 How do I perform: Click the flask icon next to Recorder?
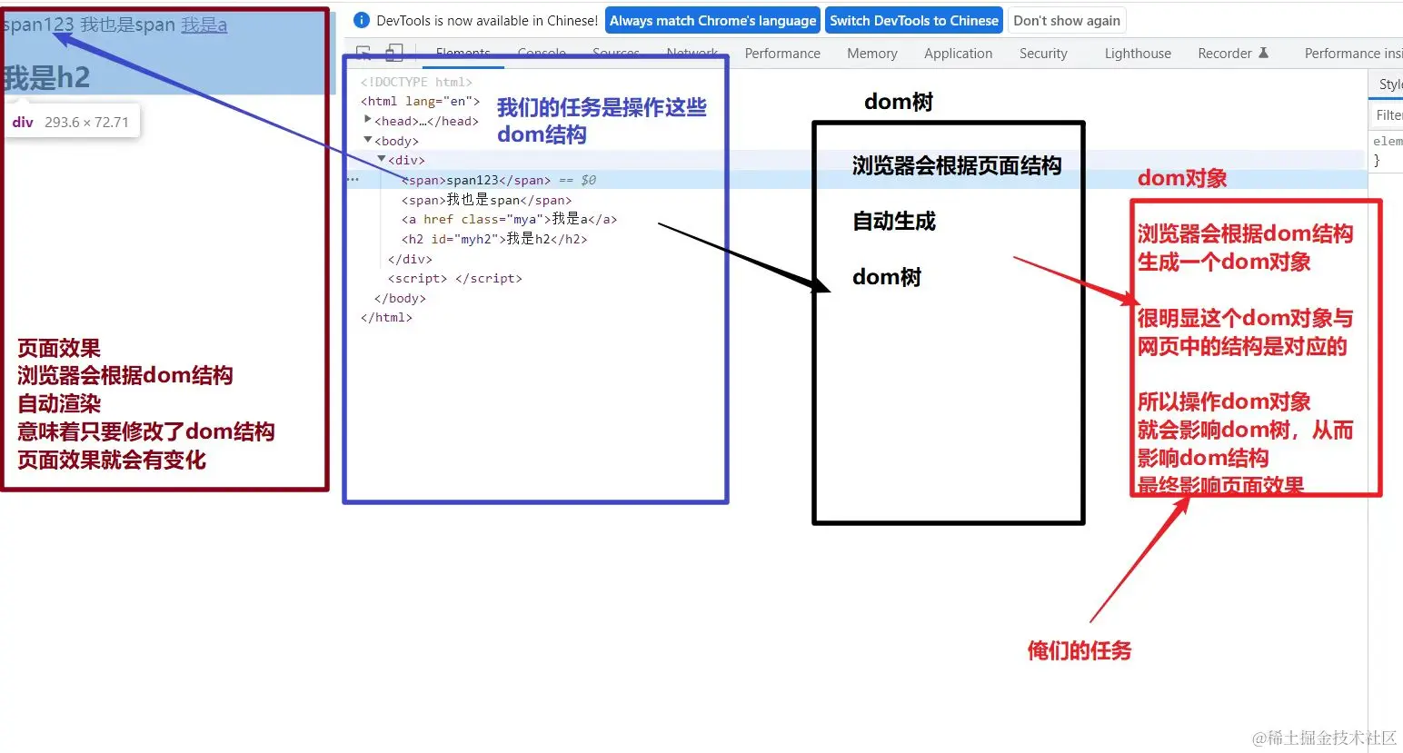[1263, 53]
